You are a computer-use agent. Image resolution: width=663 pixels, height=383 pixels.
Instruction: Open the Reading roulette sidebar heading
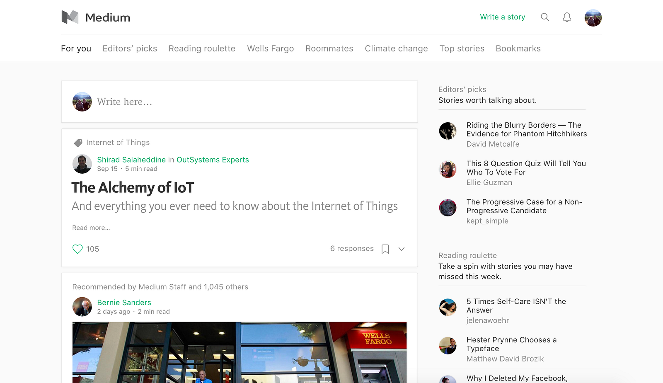(x=467, y=256)
